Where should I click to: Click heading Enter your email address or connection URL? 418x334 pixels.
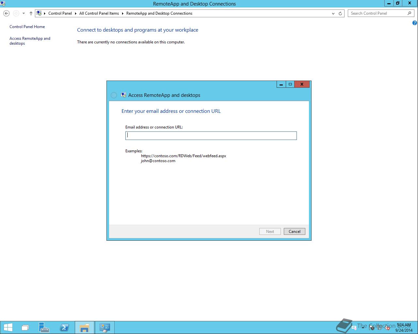coord(171,111)
